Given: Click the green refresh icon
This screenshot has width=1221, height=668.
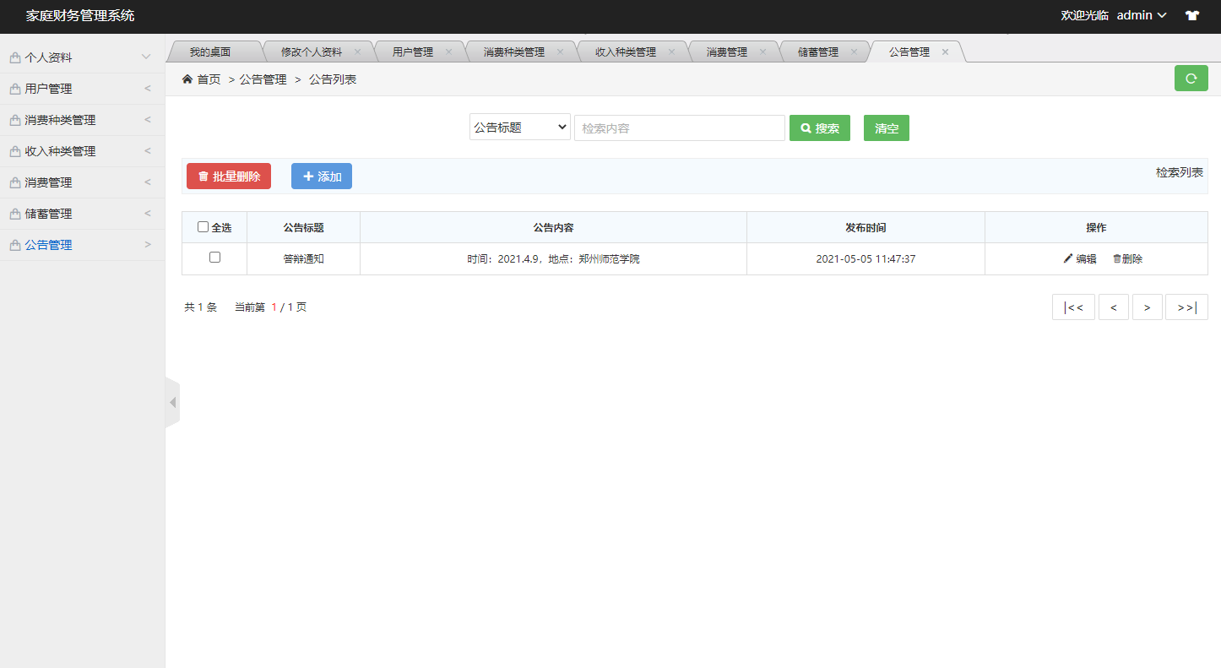Looking at the screenshot, I should [x=1191, y=78].
